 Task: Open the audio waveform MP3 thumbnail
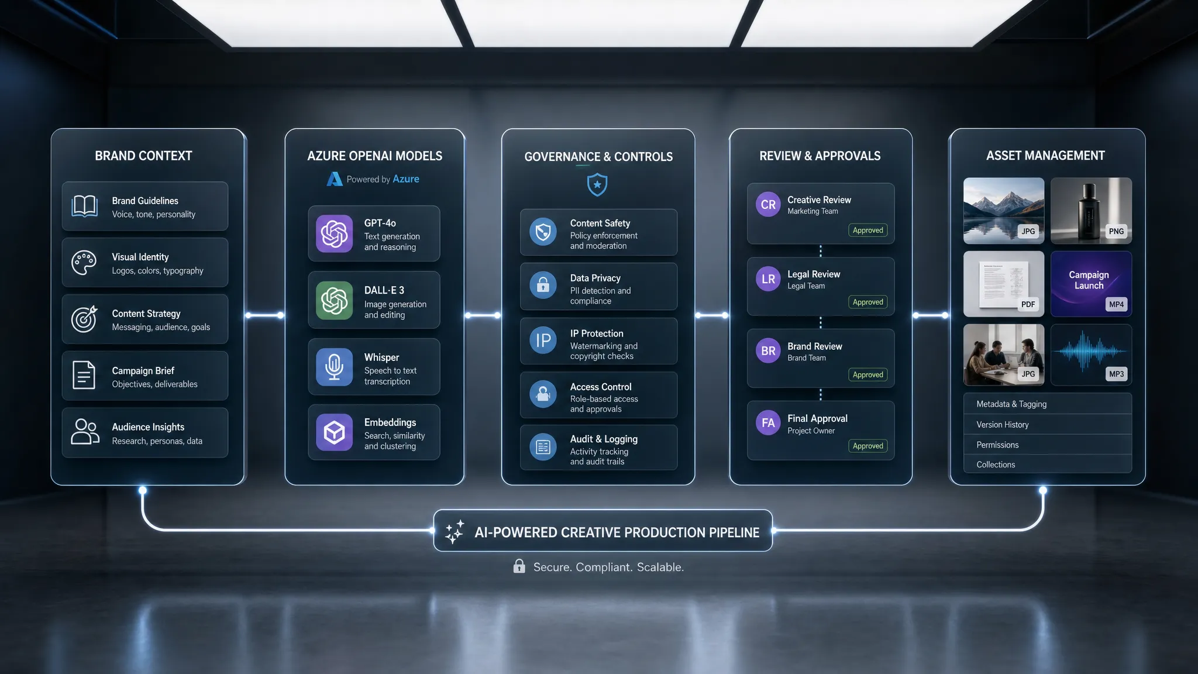pyautogui.click(x=1091, y=355)
